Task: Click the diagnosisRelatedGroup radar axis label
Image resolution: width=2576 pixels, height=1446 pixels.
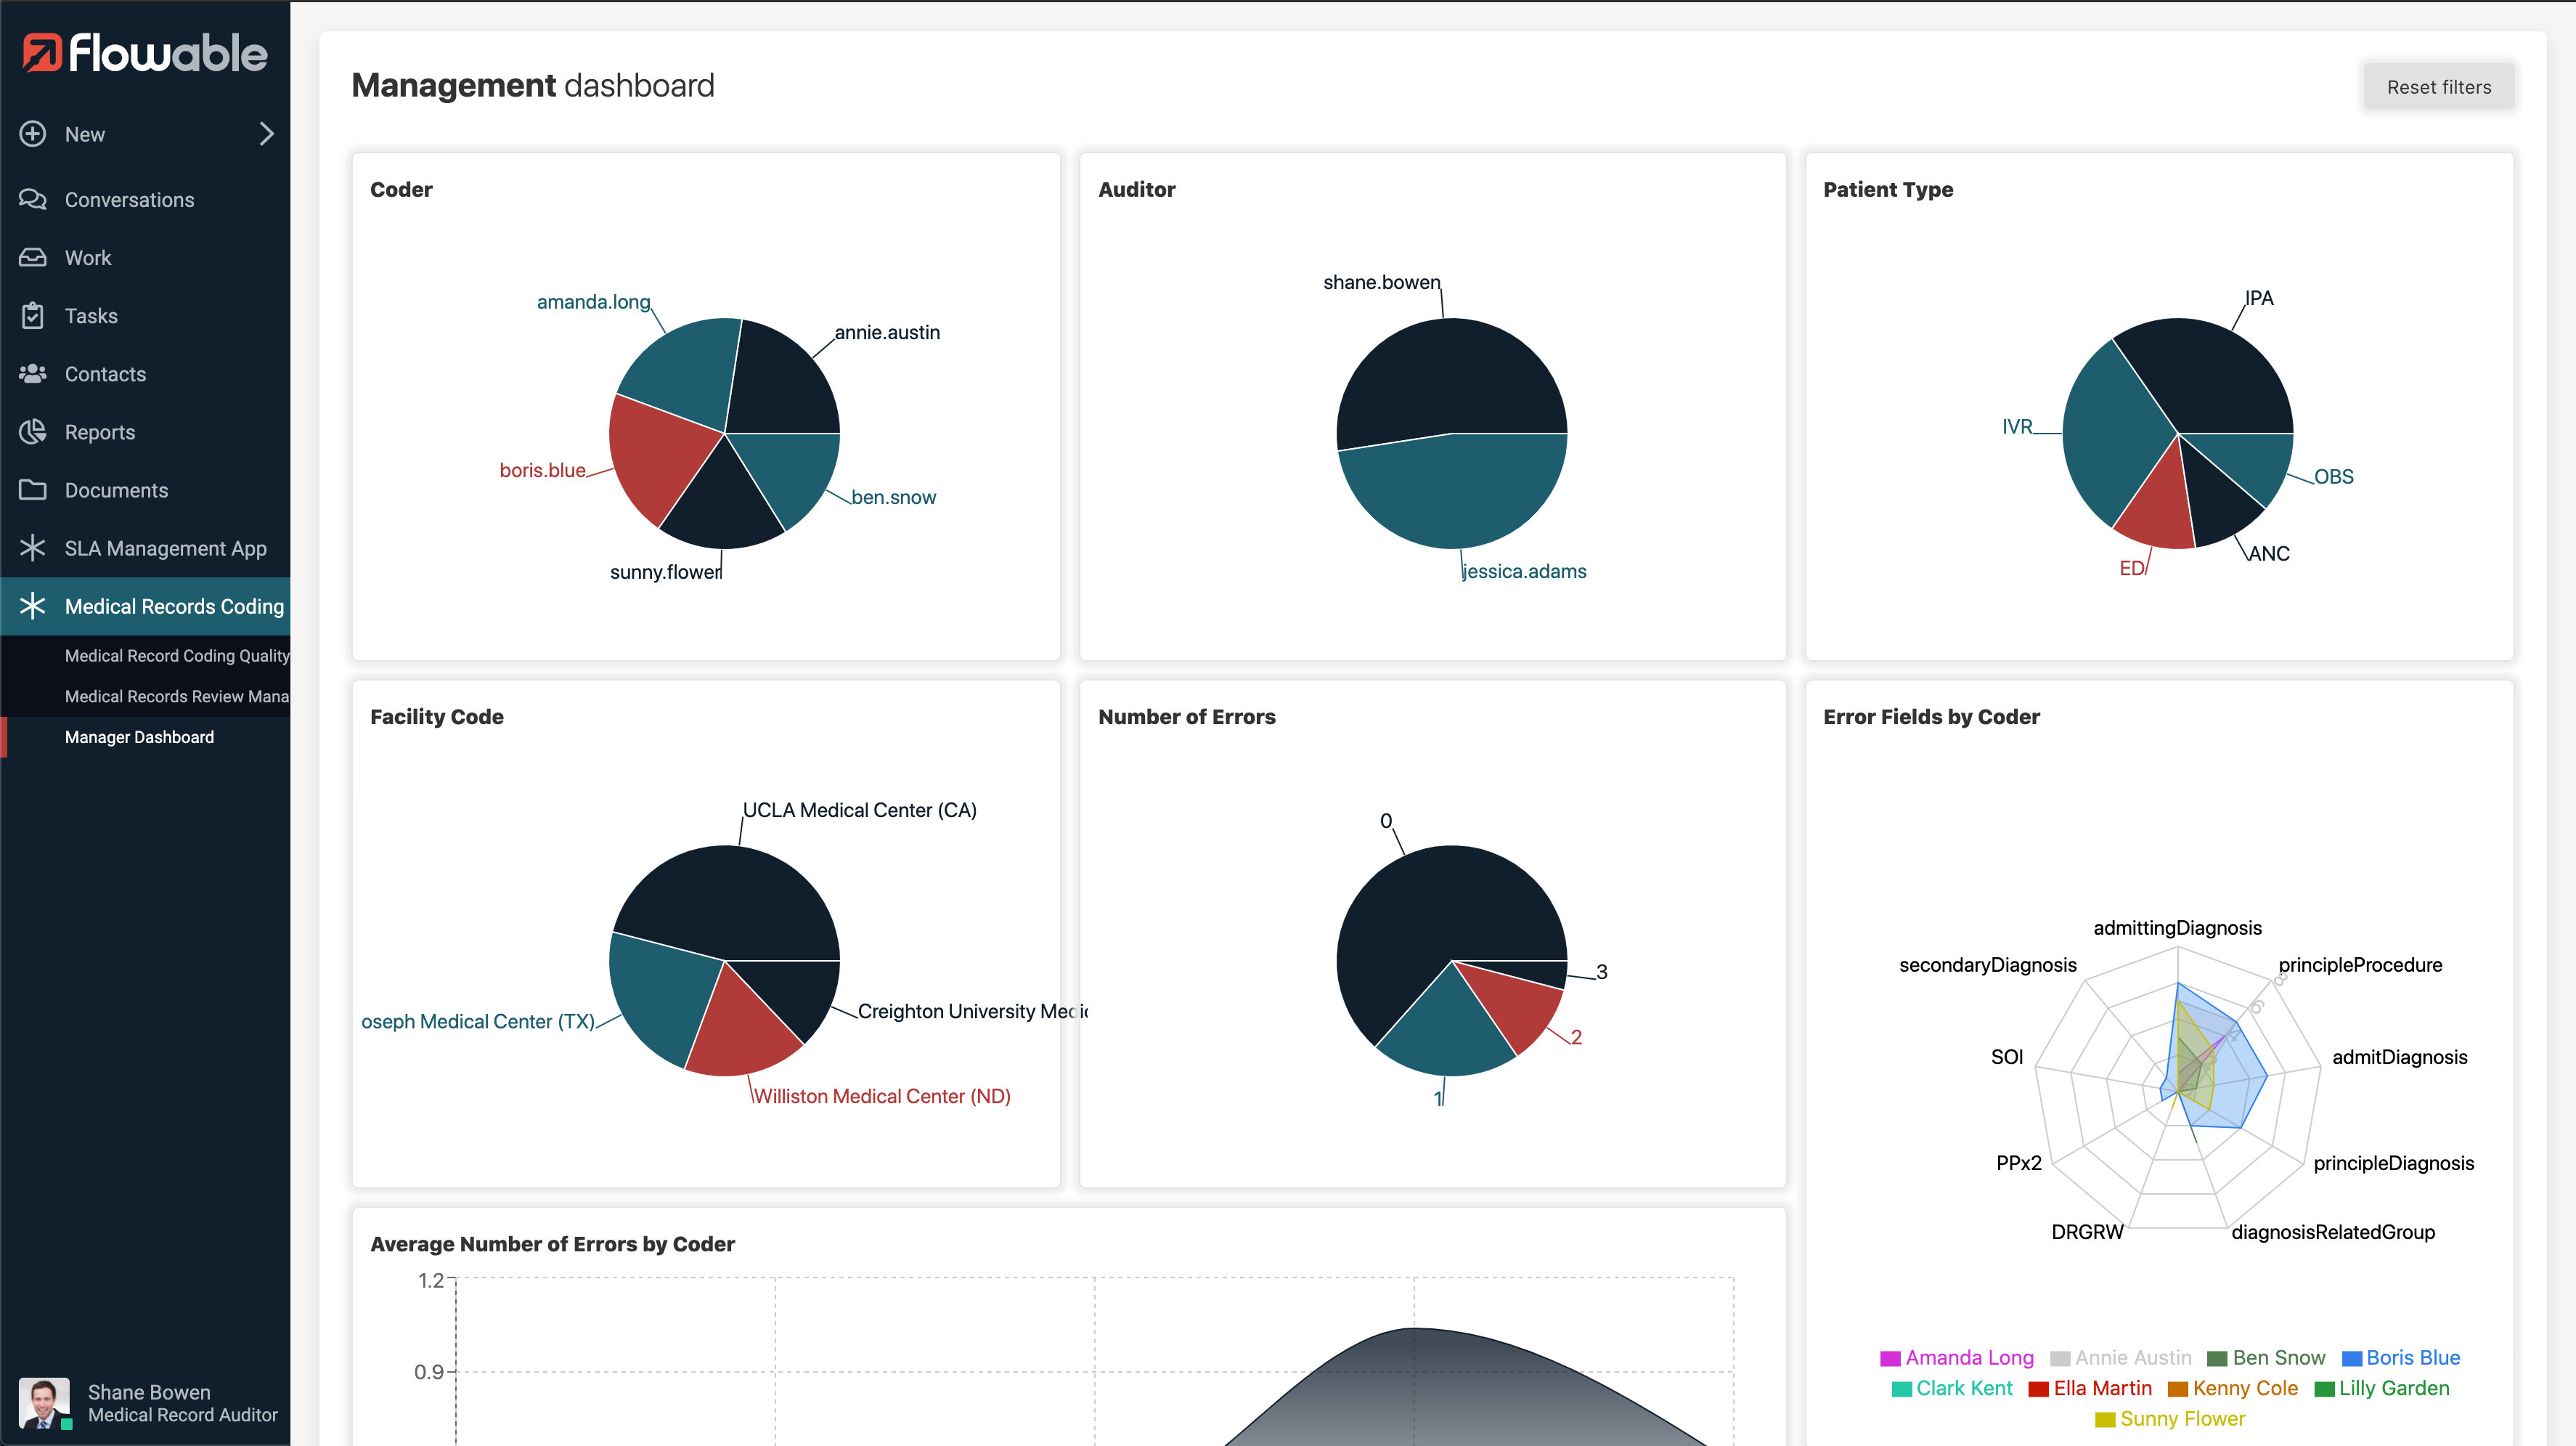Action: click(2333, 1232)
